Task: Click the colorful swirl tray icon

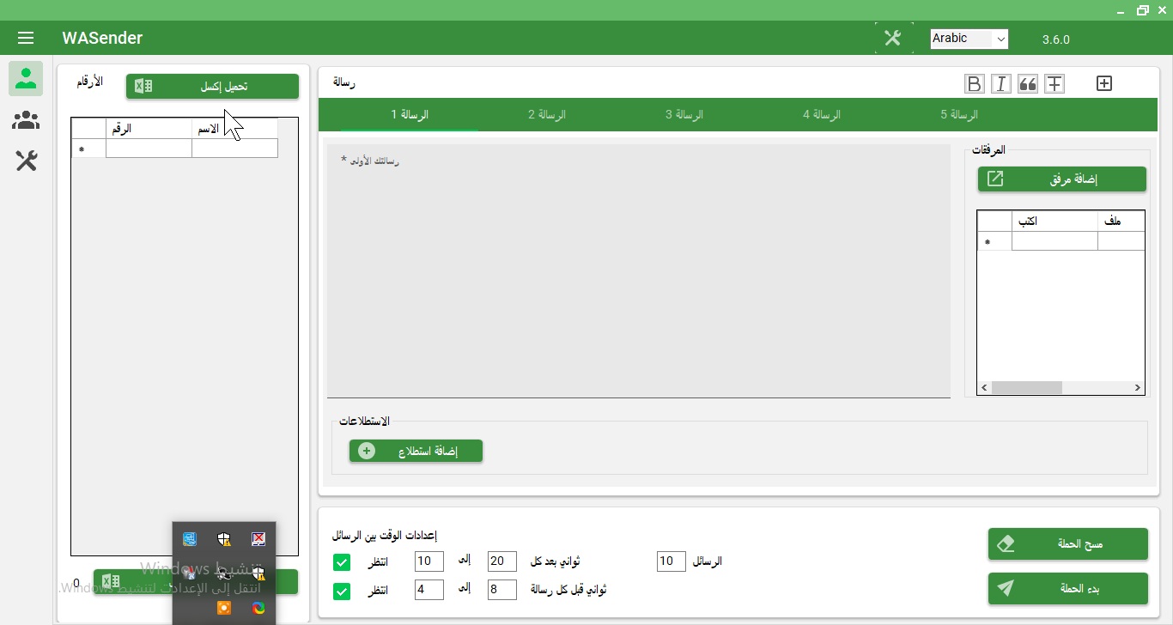Action: pyautogui.click(x=258, y=608)
